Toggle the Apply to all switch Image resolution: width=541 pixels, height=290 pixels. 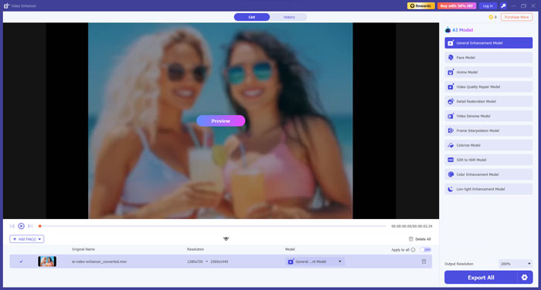(x=426, y=250)
